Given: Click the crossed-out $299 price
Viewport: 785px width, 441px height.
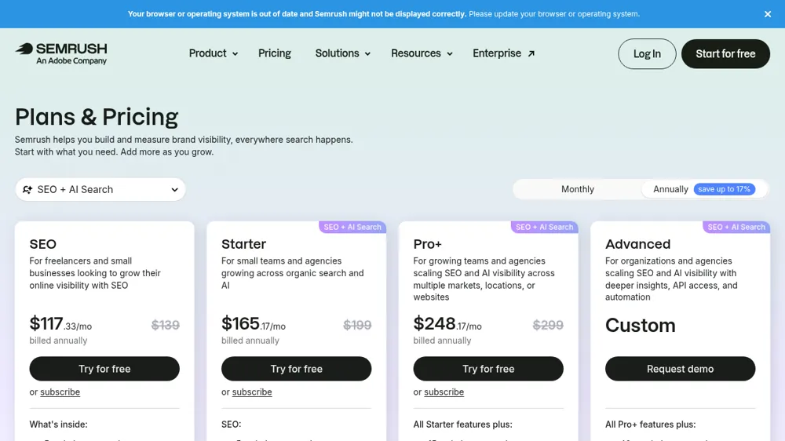Looking at the screenshot, I should click(548, 326).
